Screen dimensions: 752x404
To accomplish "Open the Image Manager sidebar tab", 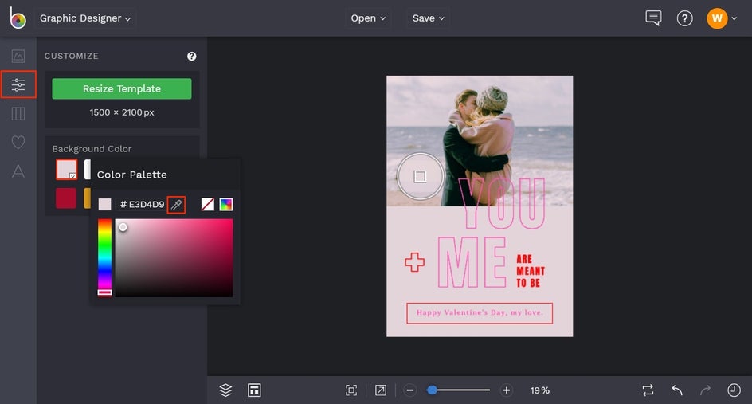I will pyautogui.click(x=18, y=56).
